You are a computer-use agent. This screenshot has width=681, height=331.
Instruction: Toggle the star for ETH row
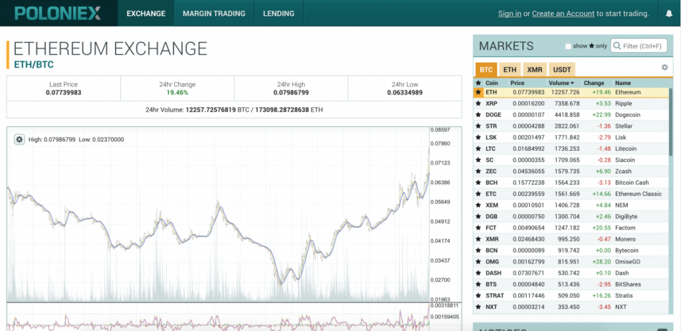tap(478, 92)
